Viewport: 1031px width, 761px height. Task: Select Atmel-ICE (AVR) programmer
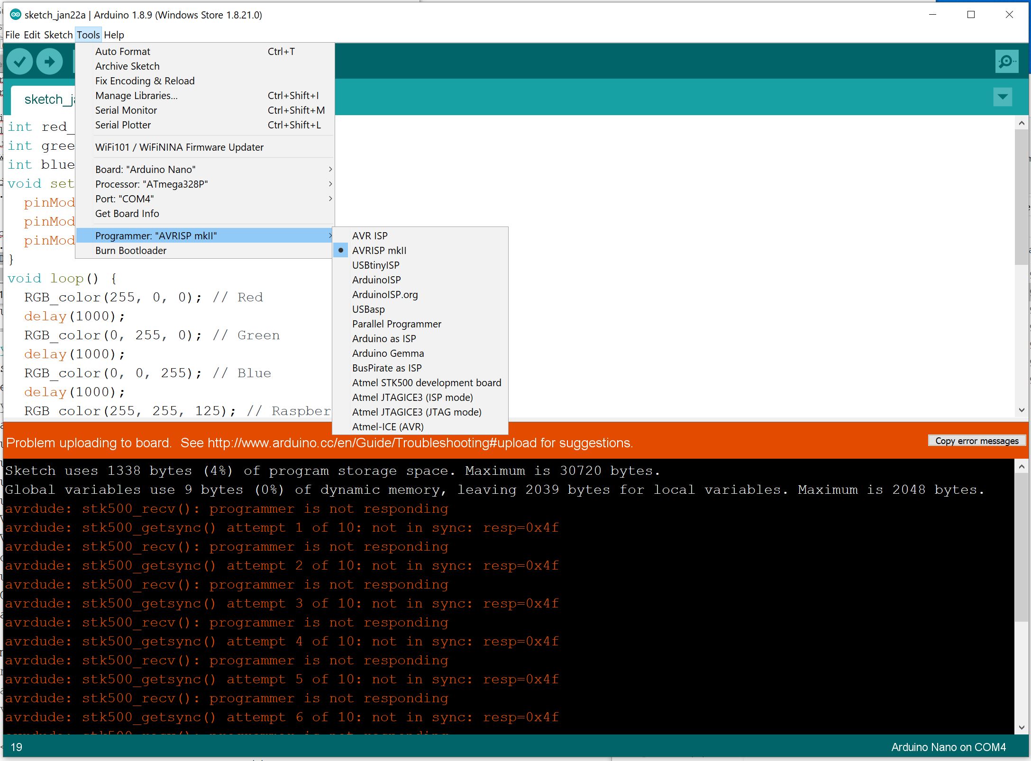click(x=387, y=426)
